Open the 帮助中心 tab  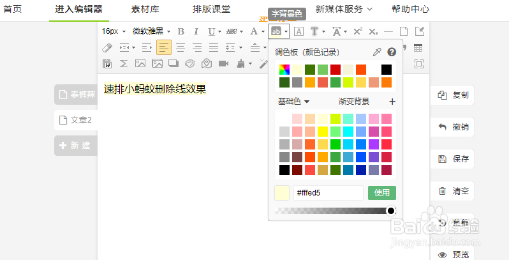(410, 10)
